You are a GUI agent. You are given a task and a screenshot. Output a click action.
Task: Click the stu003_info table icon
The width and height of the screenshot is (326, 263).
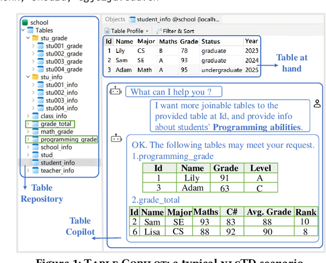(41, 100)
